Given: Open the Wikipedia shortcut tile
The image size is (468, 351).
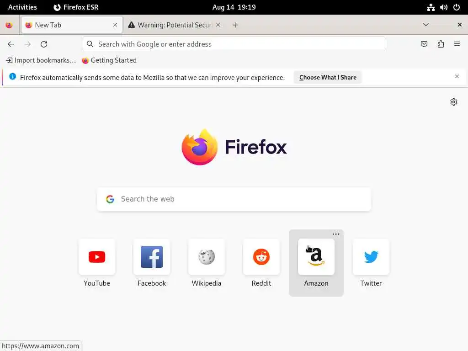Looking at the screenshot, I should pyautogui.click(x=207, y=257).
